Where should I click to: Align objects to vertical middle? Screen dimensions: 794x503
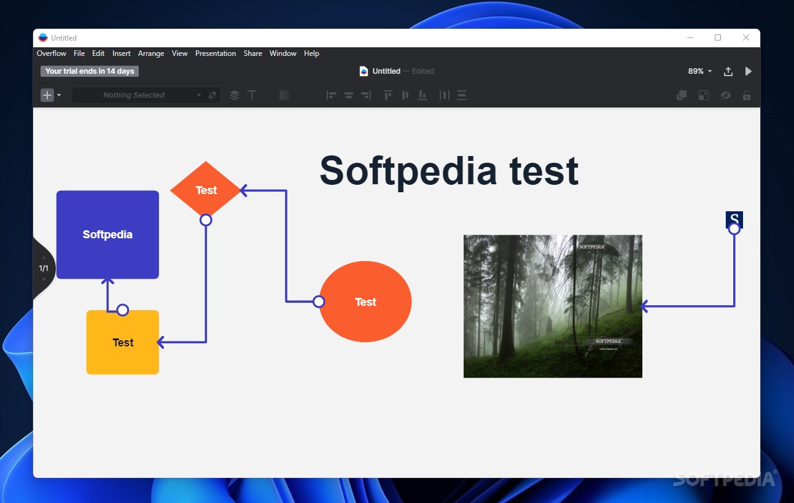coord(405,95)
